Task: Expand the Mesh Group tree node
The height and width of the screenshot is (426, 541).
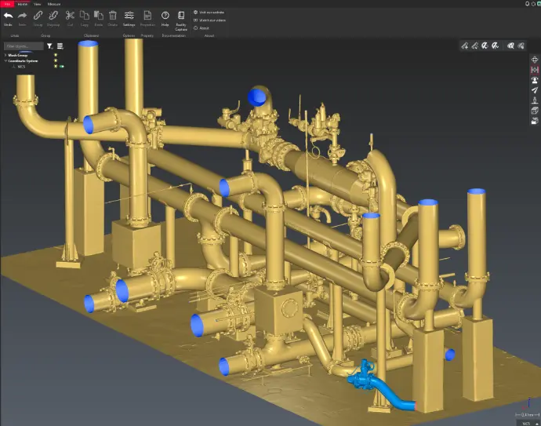Action: pyautogui.click(x=5, y=56)
